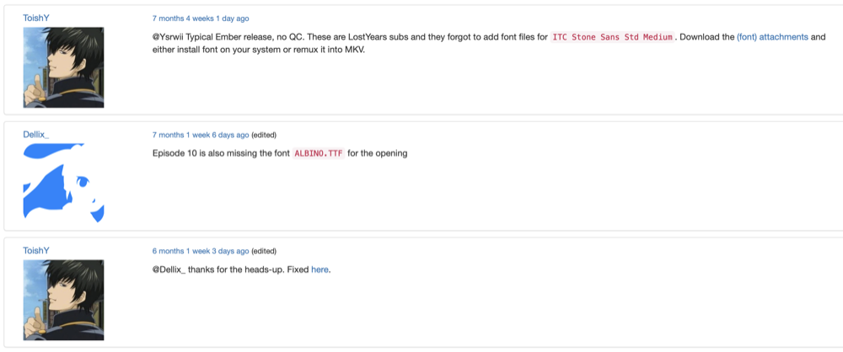
Task: Open ToishY's profile from the LostYears subs comment
Action: 36,17
